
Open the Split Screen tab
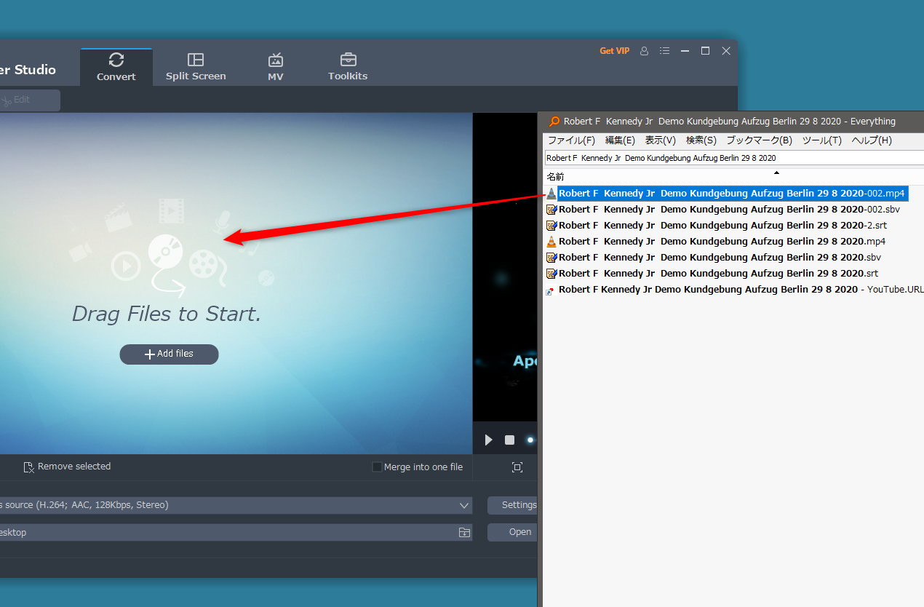click(x=196, y=67)
